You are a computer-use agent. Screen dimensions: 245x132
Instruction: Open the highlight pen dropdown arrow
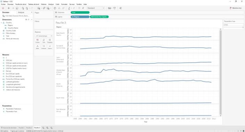point(71,8)
